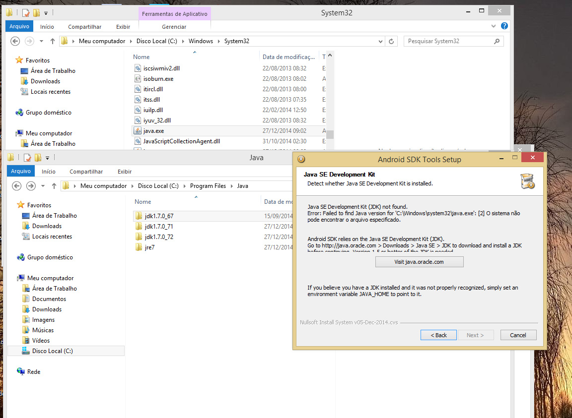Click the java.exe file icon in System32
Screen dimensions: 572x418
pyautogui.click(x=138, y=131)
